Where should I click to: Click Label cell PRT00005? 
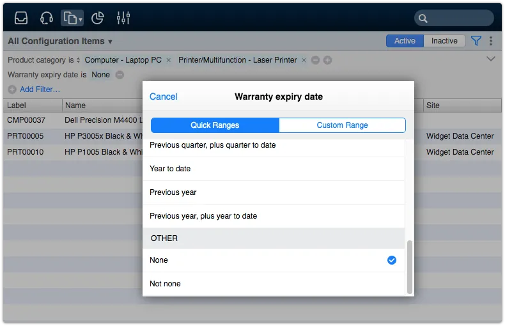pos(25,136)
